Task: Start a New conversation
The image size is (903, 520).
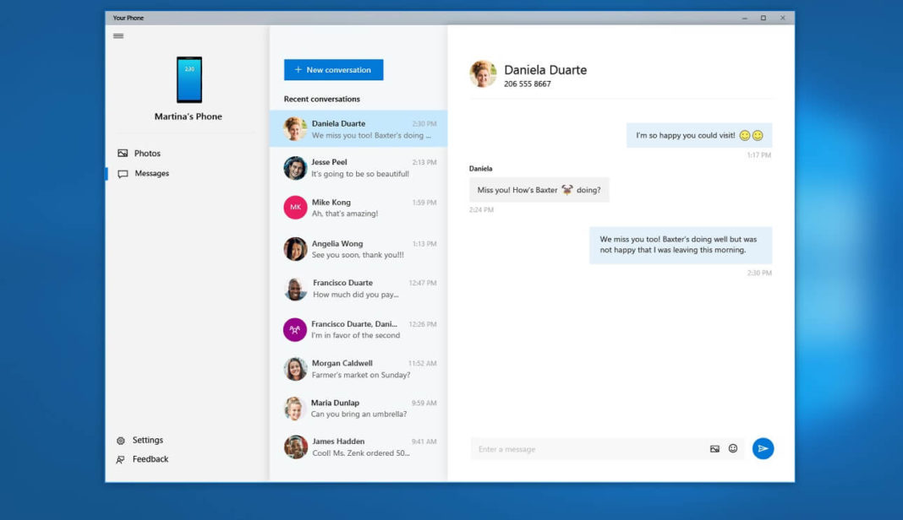Action: [x=332, y=69]
